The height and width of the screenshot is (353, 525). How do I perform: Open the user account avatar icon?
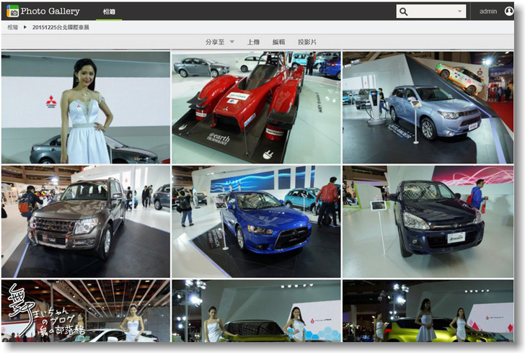tap(508, 12)
